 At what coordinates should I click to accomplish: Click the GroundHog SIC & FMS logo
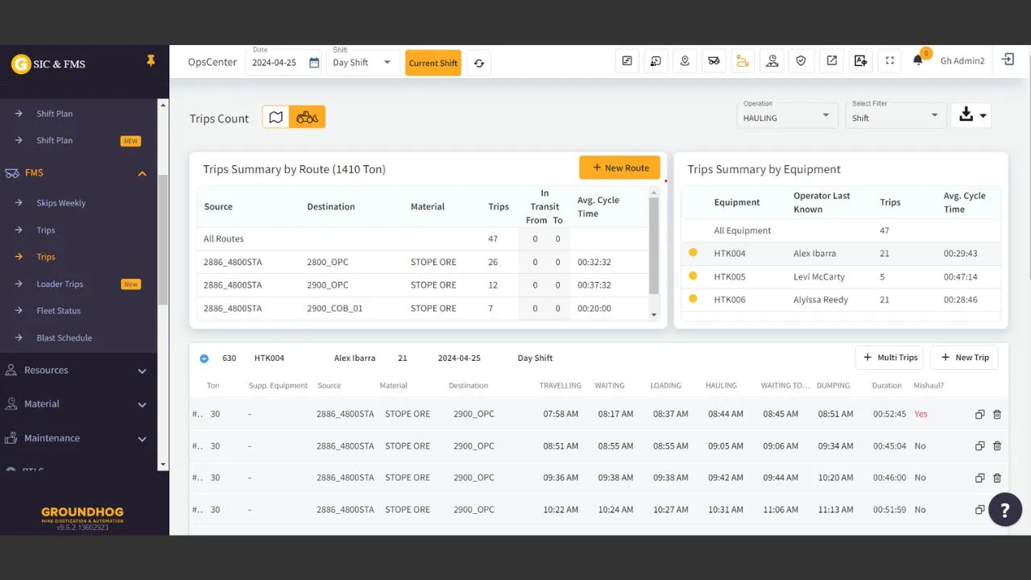coord(48,64)
